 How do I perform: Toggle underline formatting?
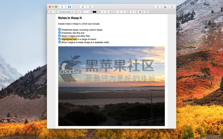[x=107, y=12]
